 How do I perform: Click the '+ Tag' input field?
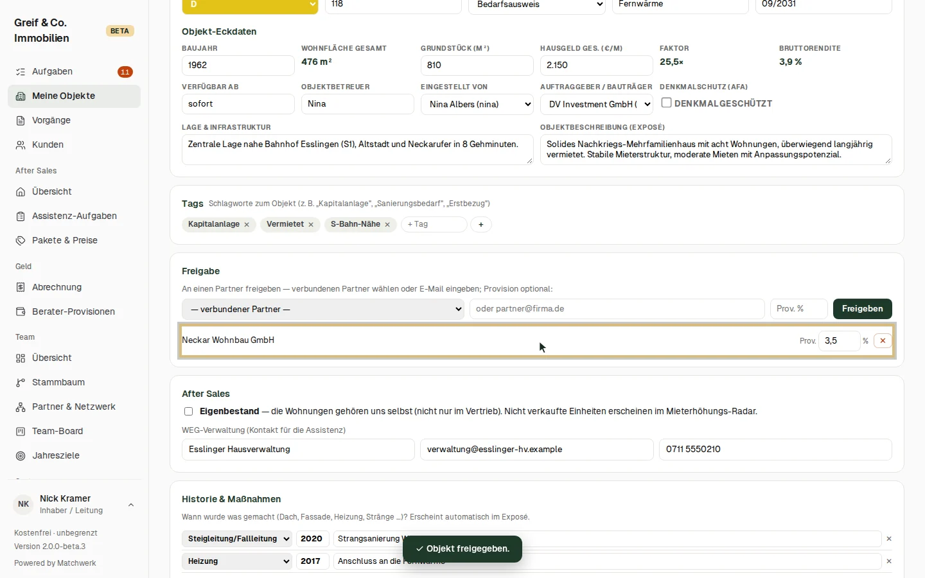point(434,225)
